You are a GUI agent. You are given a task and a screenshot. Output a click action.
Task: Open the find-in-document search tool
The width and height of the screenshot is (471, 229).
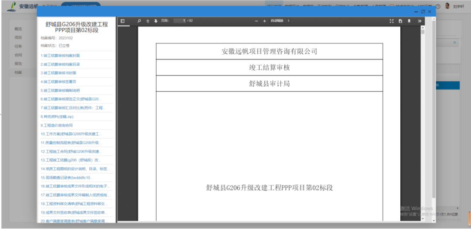[139, 21]
